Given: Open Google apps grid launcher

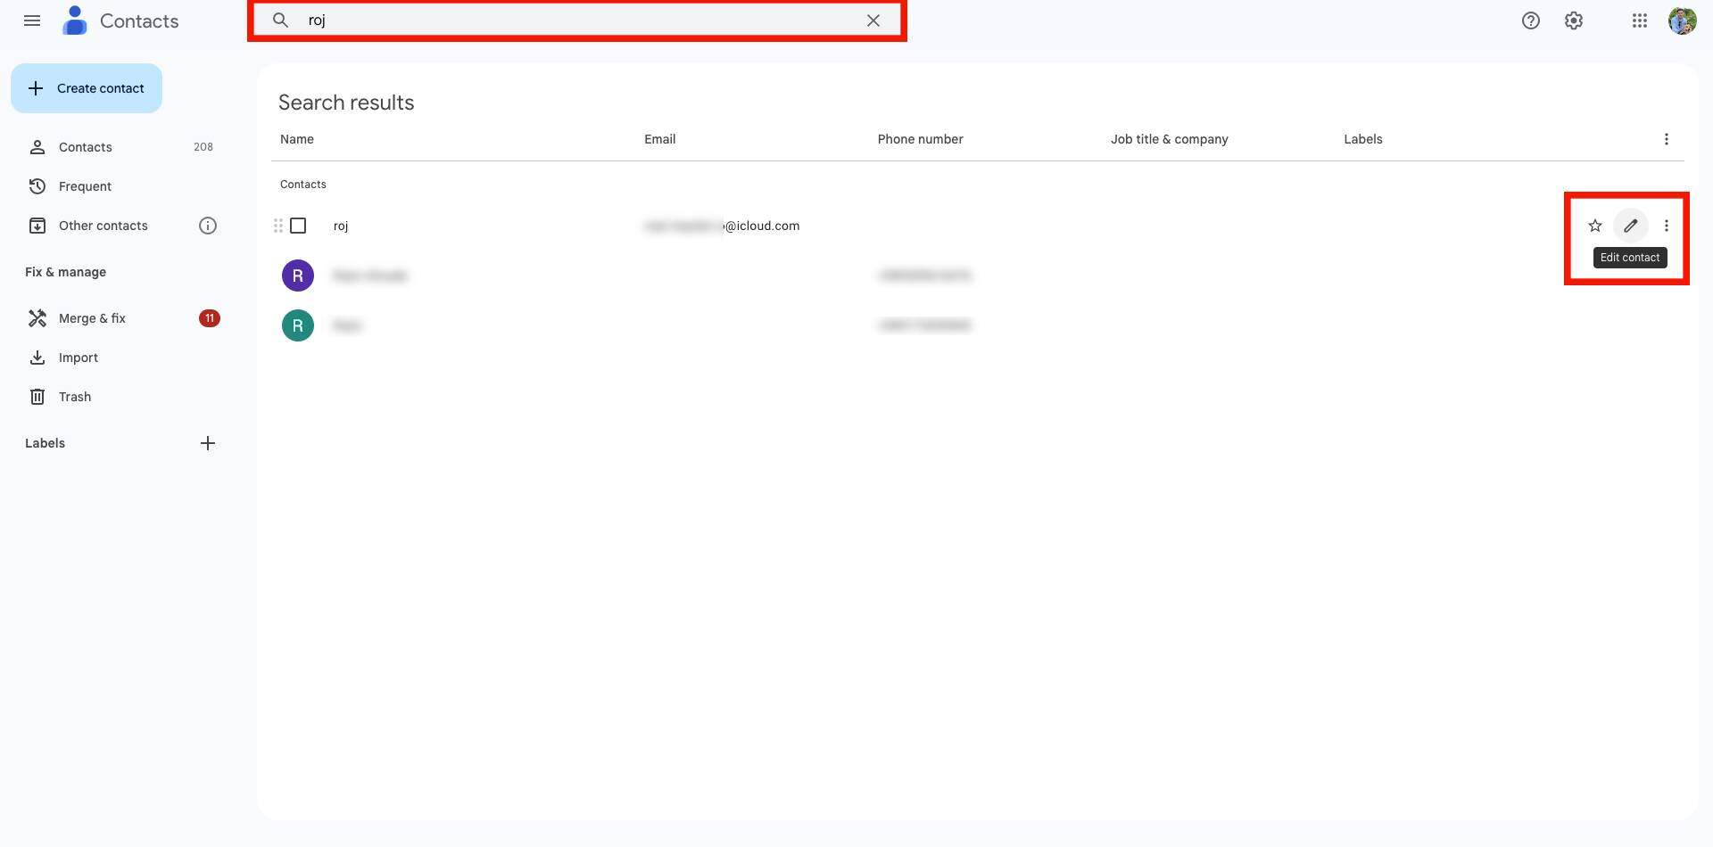Looking at the screenshot, I should pyautogui.click(x=1639, y=21).
